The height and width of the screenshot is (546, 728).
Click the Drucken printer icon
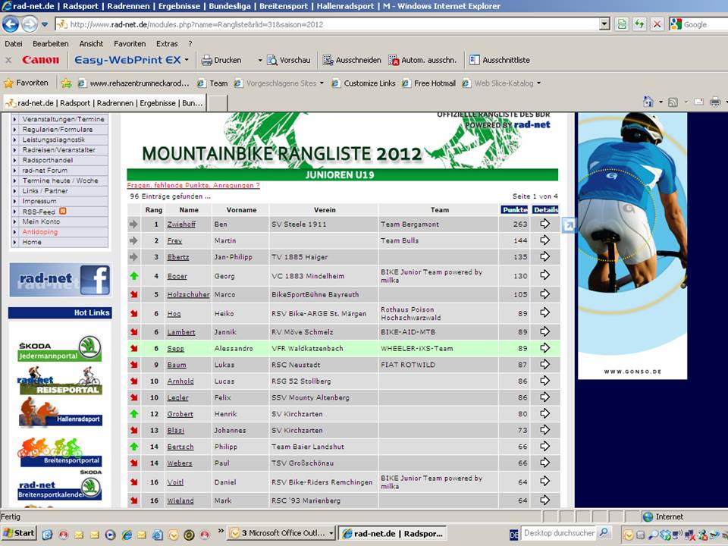[206, 60]
